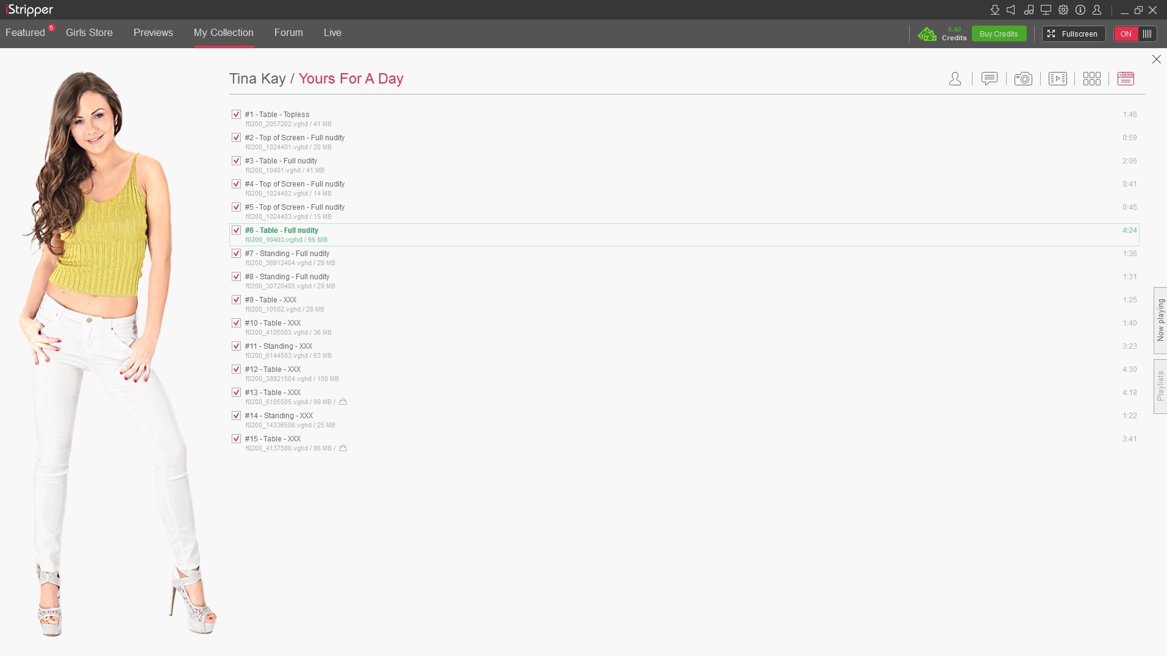Go to the Girls Store tab

click(89, 33)
